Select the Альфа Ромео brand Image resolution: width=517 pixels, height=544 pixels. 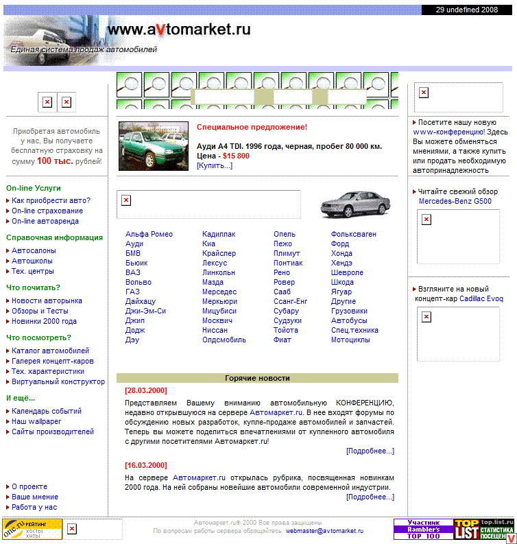click(x=149, y=234)
